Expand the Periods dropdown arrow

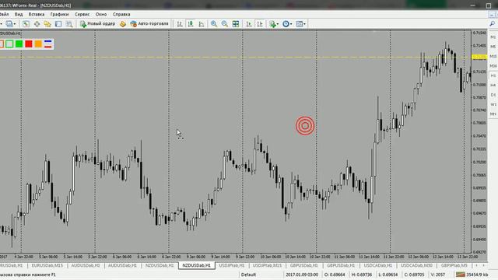pos(291,24)
